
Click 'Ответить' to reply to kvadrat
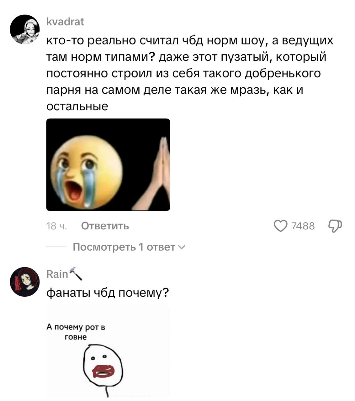[x=105, y=226]
